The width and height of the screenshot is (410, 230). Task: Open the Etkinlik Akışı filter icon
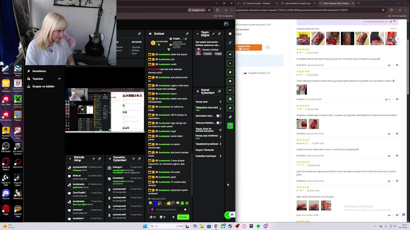94,159
